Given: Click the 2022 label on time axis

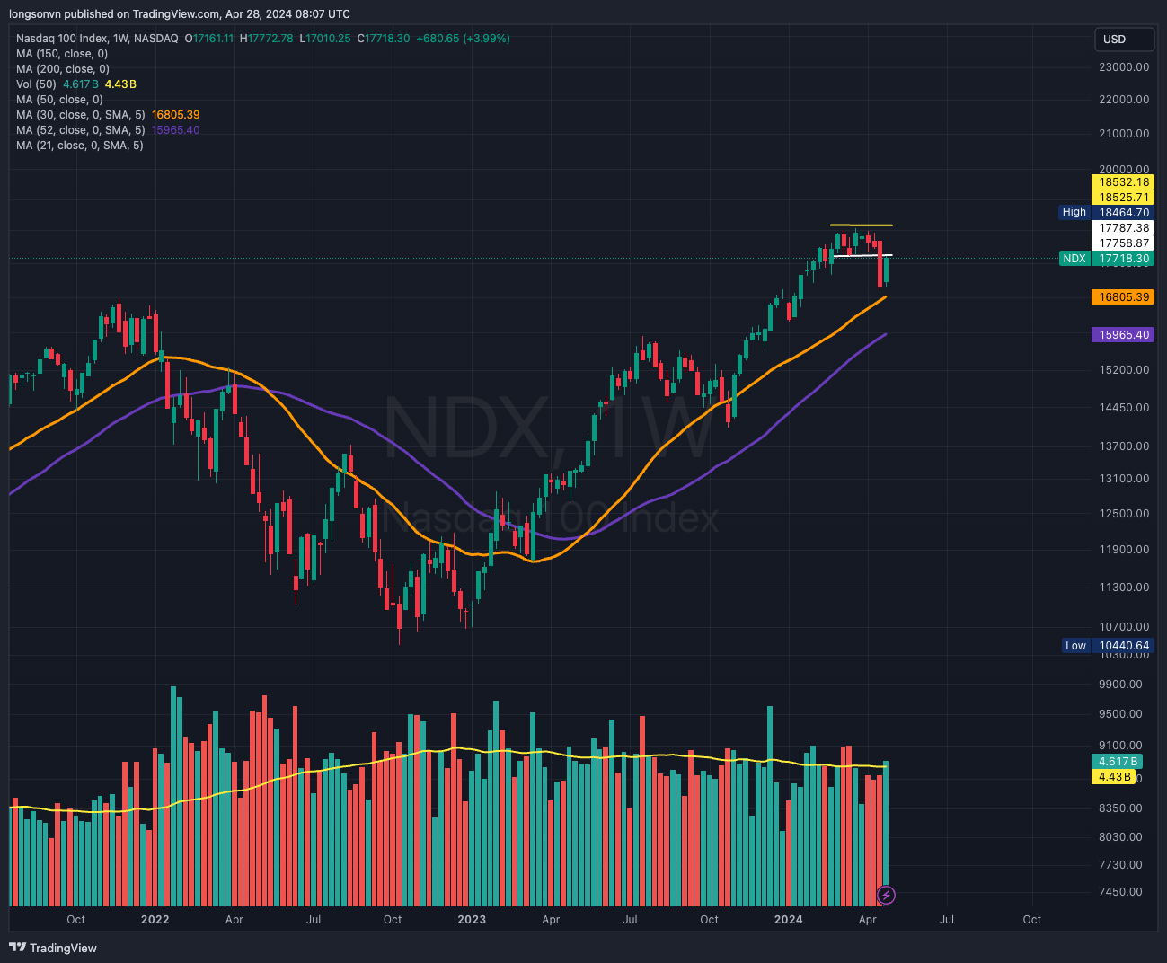Looking at the screenshot, I should point(155,920).
